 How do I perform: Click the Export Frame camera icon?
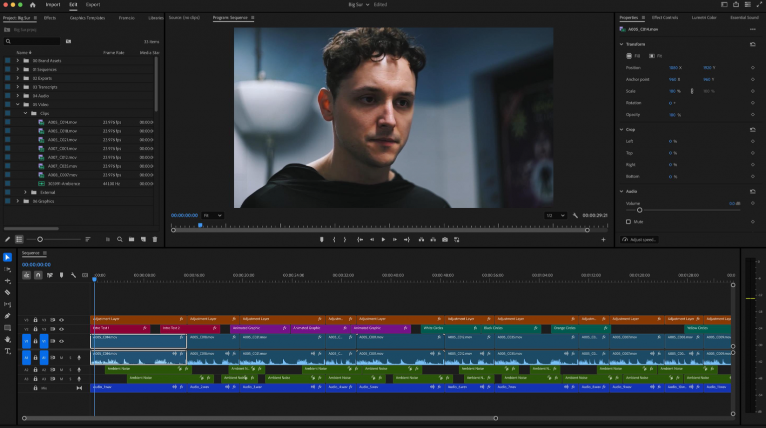click(445, 239)
